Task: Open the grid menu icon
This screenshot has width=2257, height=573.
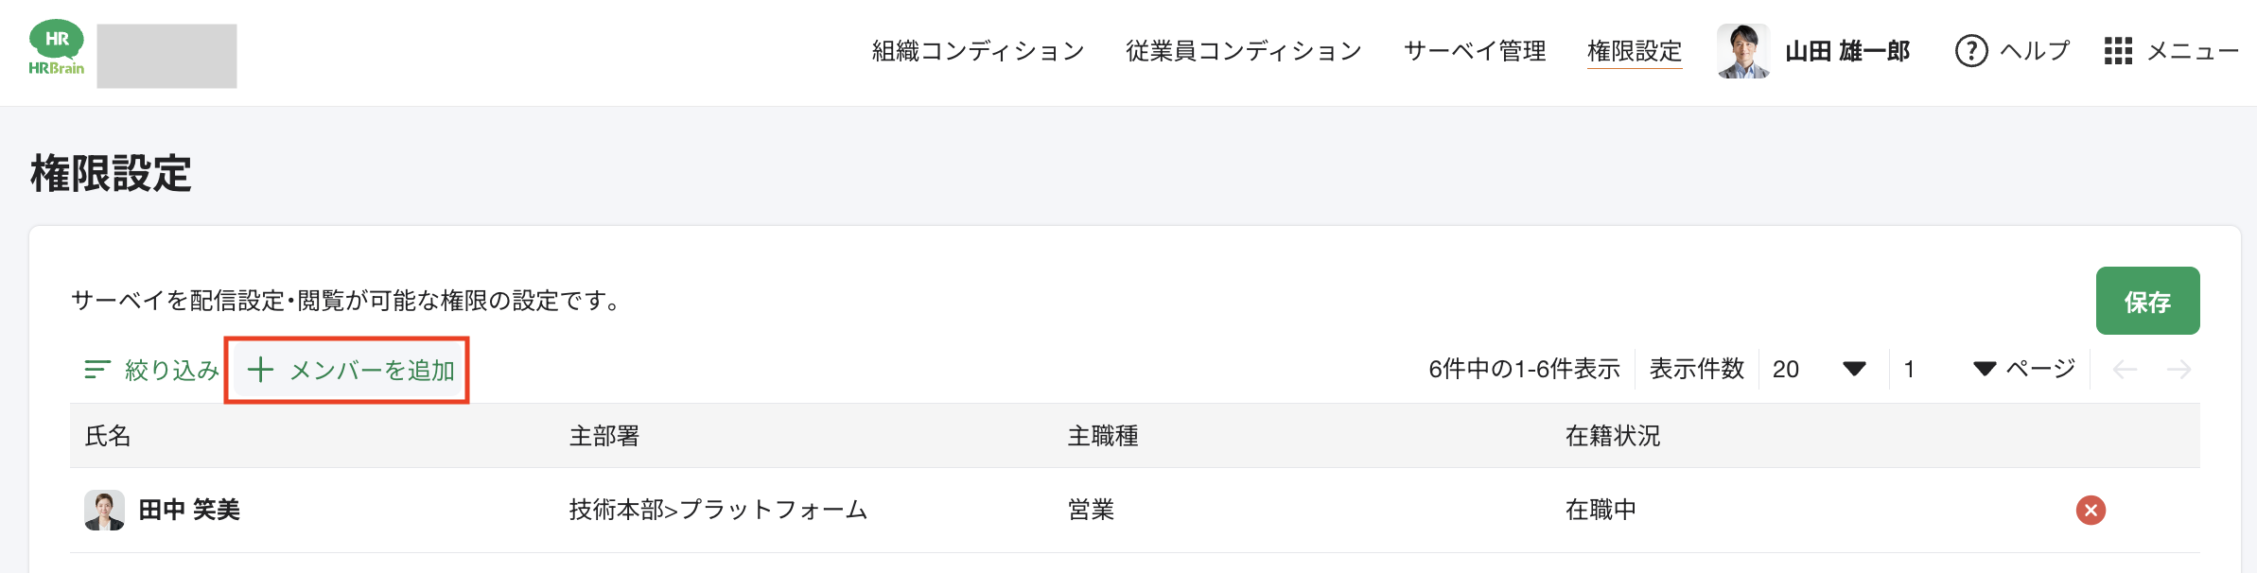Action: tap(2118, 51)
